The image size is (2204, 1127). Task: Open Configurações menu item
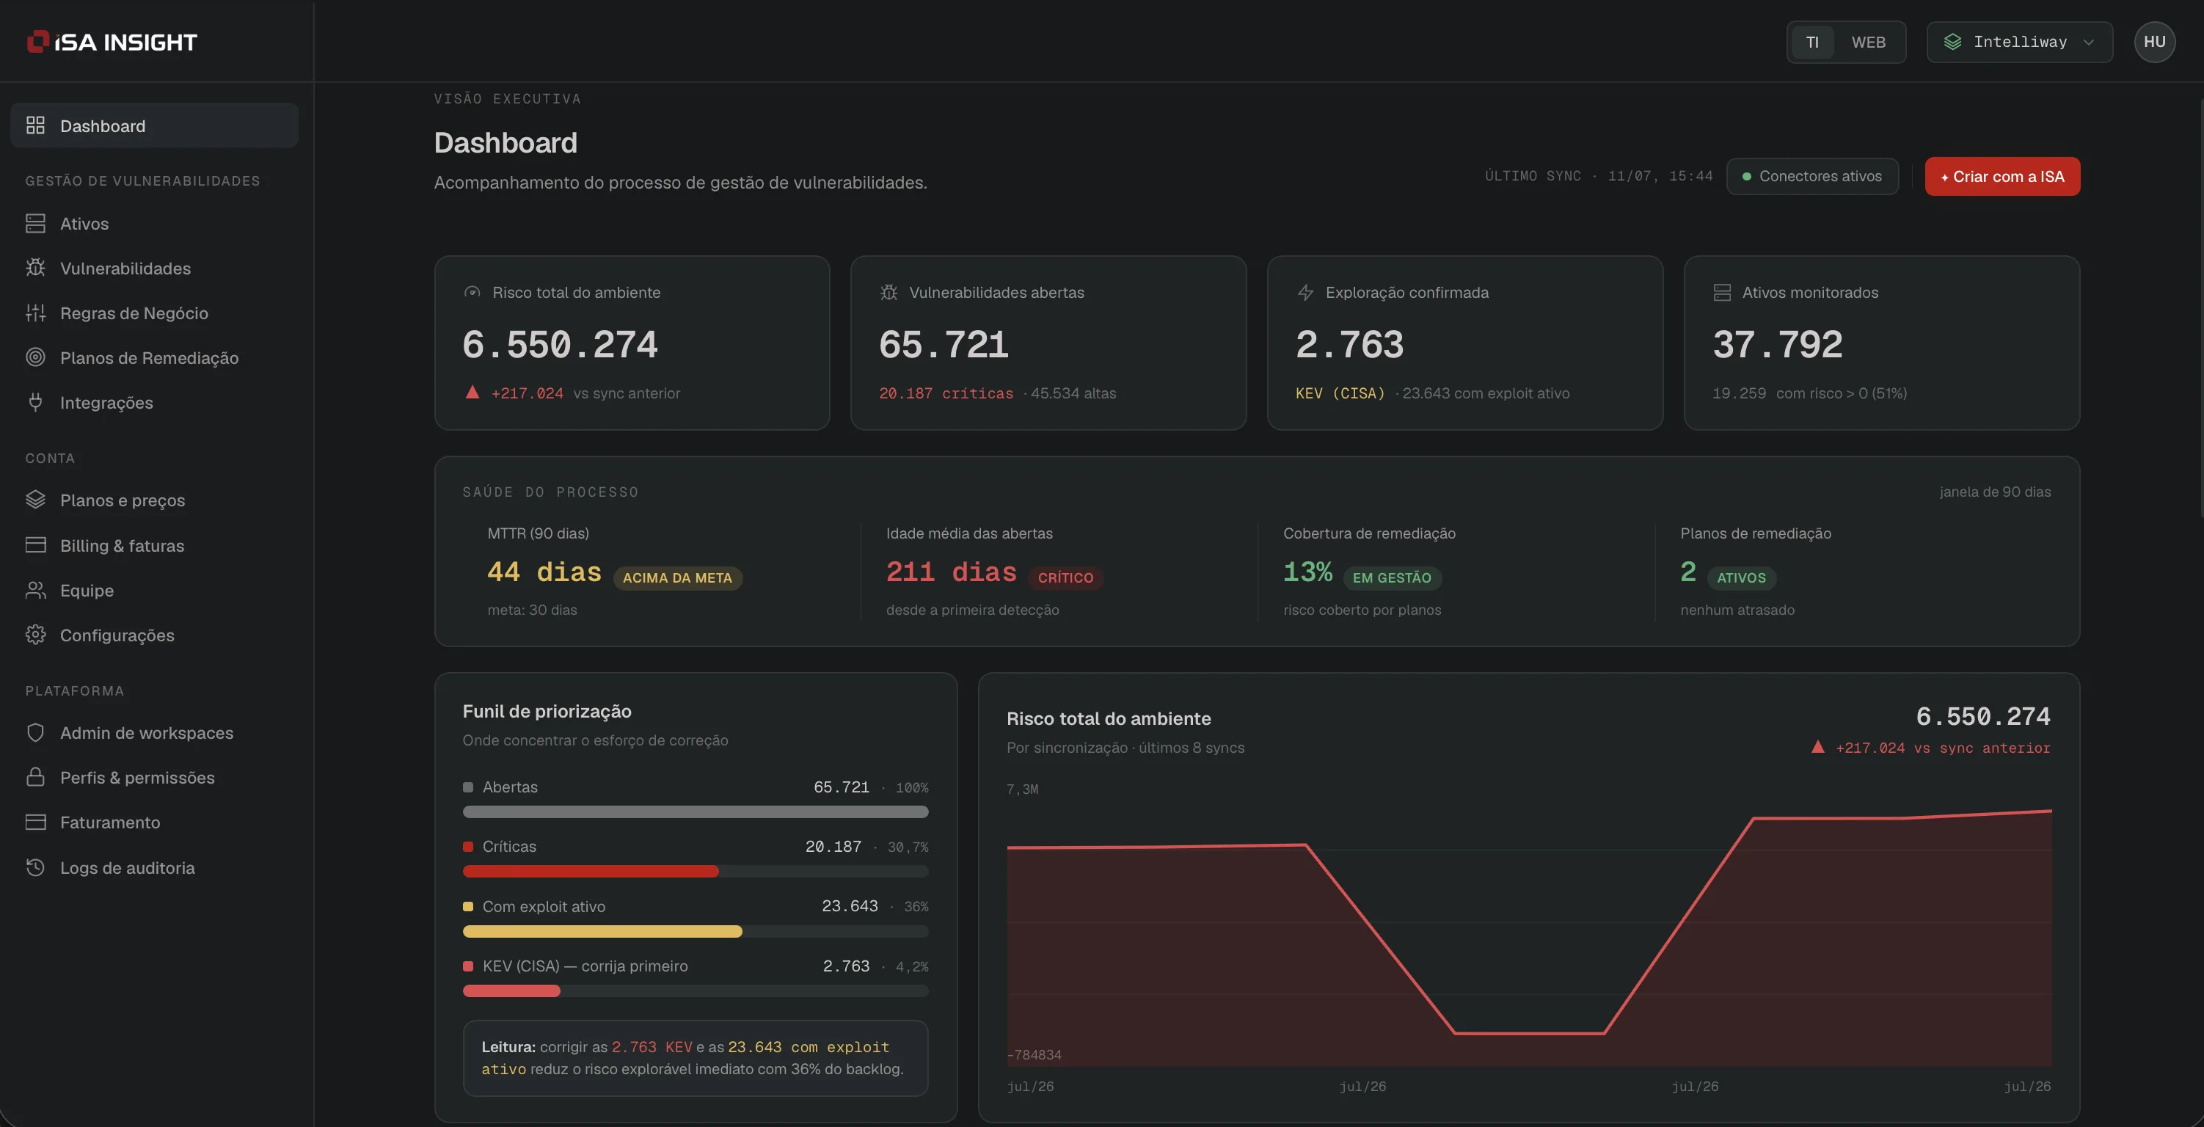click(x=155, y=635)
